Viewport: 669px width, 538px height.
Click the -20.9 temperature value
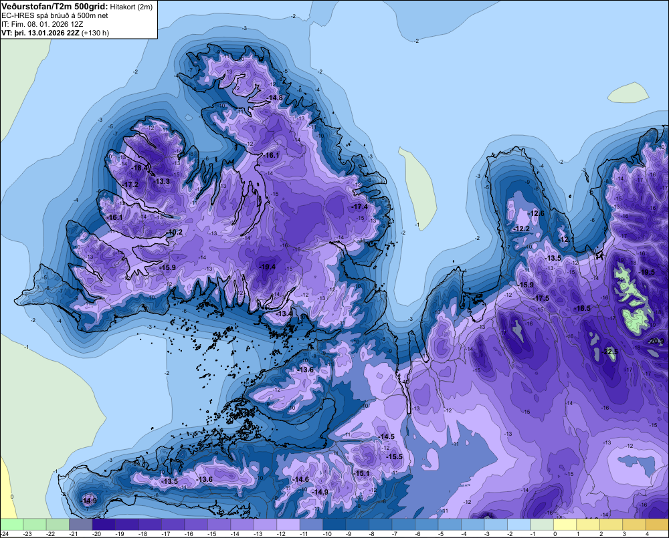656,341
